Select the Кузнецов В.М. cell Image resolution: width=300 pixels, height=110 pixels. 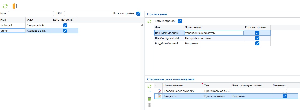tap(39, 31)
